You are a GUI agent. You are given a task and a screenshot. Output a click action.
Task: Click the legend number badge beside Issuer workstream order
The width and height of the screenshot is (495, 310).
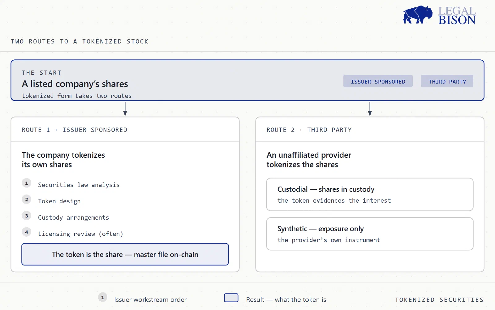[x=103, y=298]
